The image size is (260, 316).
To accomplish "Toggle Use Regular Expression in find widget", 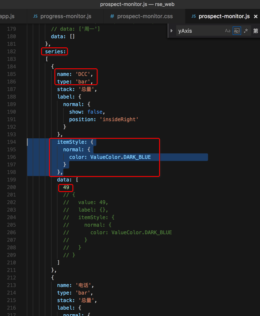I will tap(246, 31).
